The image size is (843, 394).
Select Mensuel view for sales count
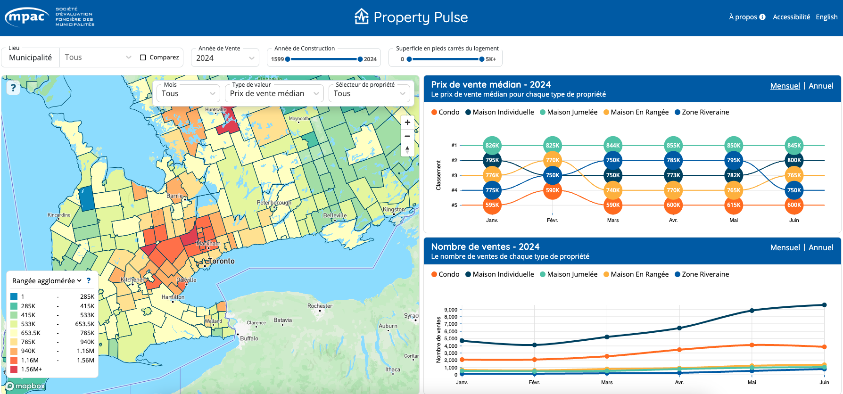pos(785,247)
